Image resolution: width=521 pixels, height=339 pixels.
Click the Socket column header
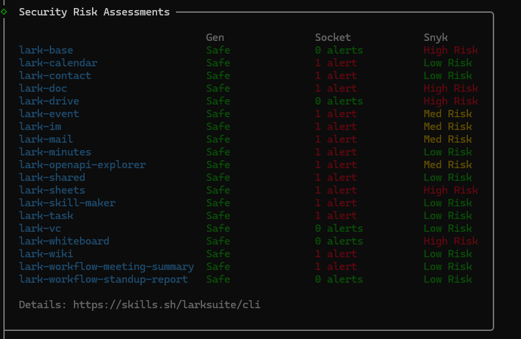tap(333, 38)
